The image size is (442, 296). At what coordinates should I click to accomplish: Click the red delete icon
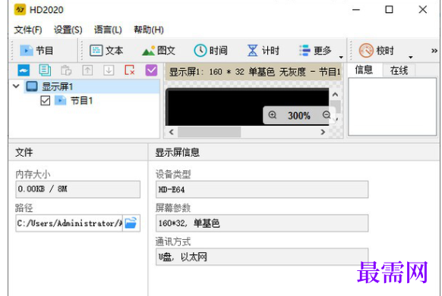tap(130, 70)
